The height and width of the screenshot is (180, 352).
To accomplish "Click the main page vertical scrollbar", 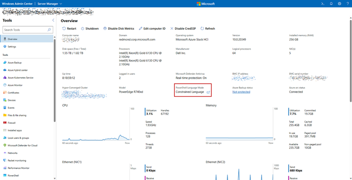I will coord(351,60).
